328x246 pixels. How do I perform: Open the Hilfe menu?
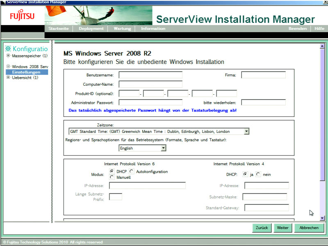tap(319, 29)
